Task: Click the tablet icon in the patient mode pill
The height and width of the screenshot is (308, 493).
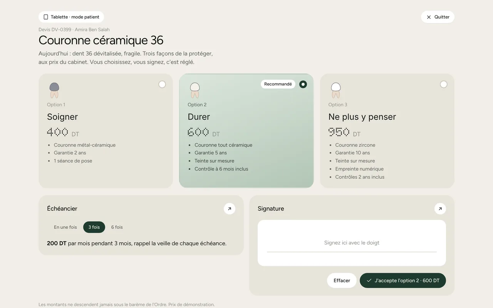Action: (x=46, y=17)
